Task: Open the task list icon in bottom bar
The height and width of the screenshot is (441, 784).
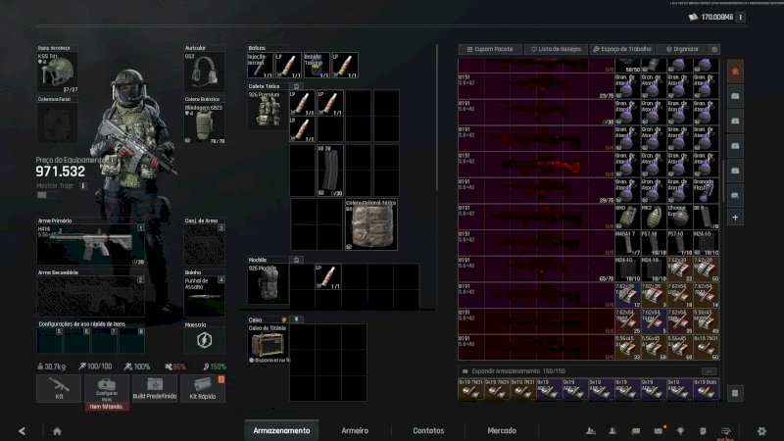Action: tap(726, 430)
